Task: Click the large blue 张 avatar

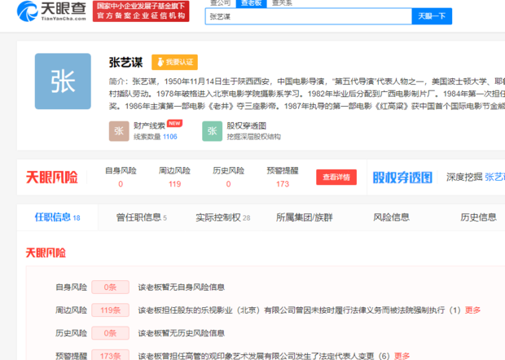Action: pyautogui.click(x=63, y=81)
